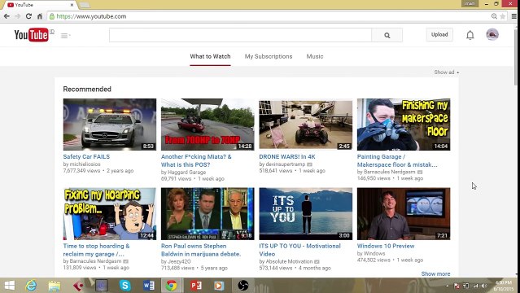
Task: Click Windows 10 Preview title link
Action: (x=386, y=246)
